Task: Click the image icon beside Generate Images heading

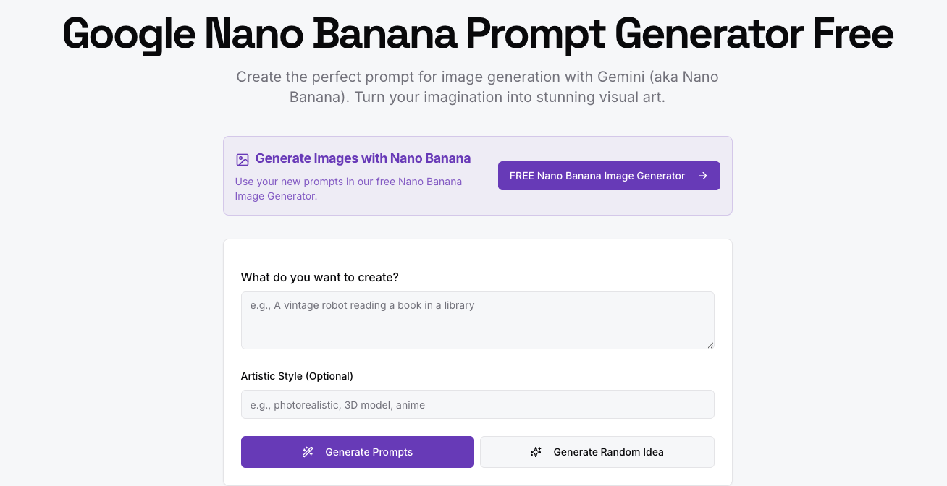Action: pos(243,159)
